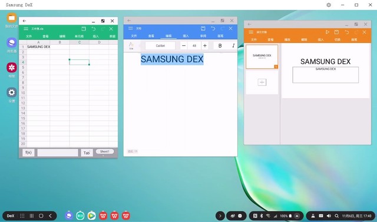Undo last edit in the blue document window

(x=213, y=28)
